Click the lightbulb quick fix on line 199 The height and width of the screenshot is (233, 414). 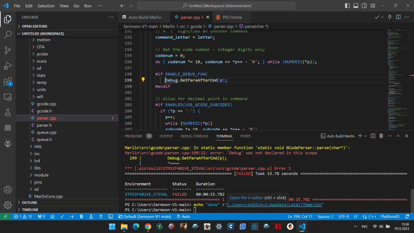coord(143,80)
